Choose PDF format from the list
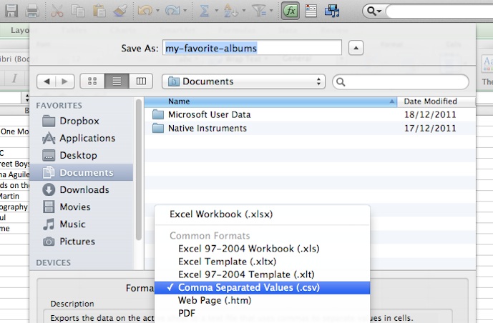493x323 pixels. click(x=262, y=313)
